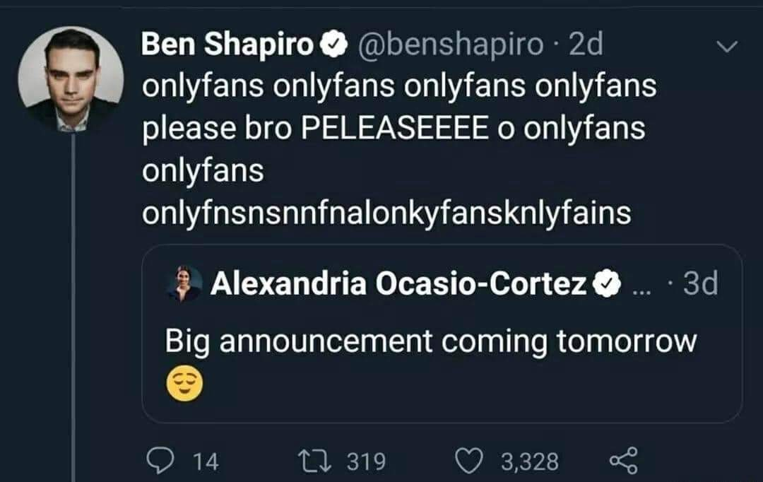Image resolution: width=763 pixels, height=482 pixels.
Task: Click the share icon below the tweet
Action: tap(622, 462)
